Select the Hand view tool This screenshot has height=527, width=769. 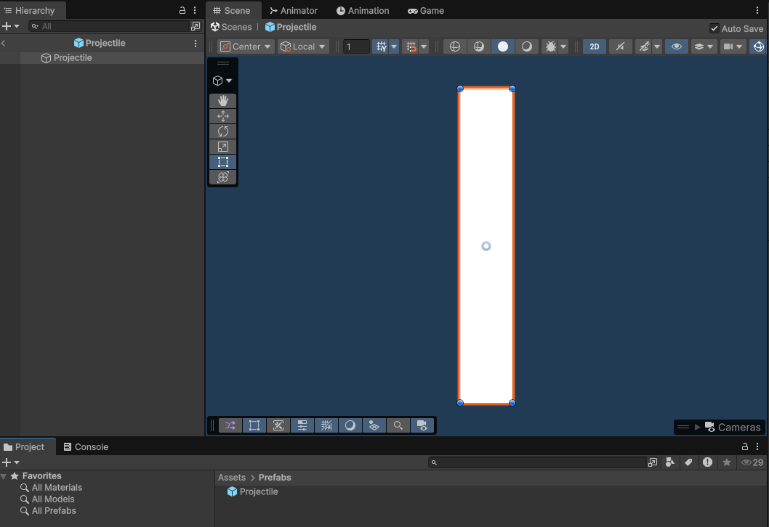point(222,101)
